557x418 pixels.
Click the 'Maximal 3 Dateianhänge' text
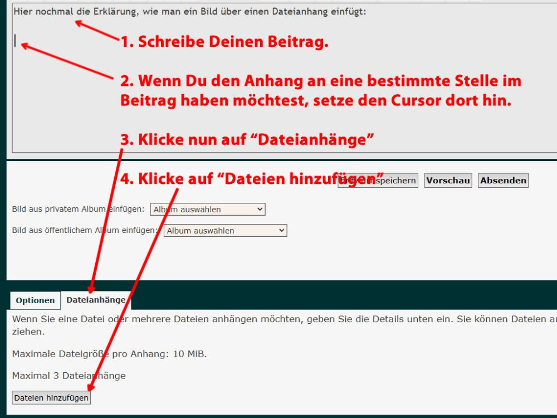(69, 376)
